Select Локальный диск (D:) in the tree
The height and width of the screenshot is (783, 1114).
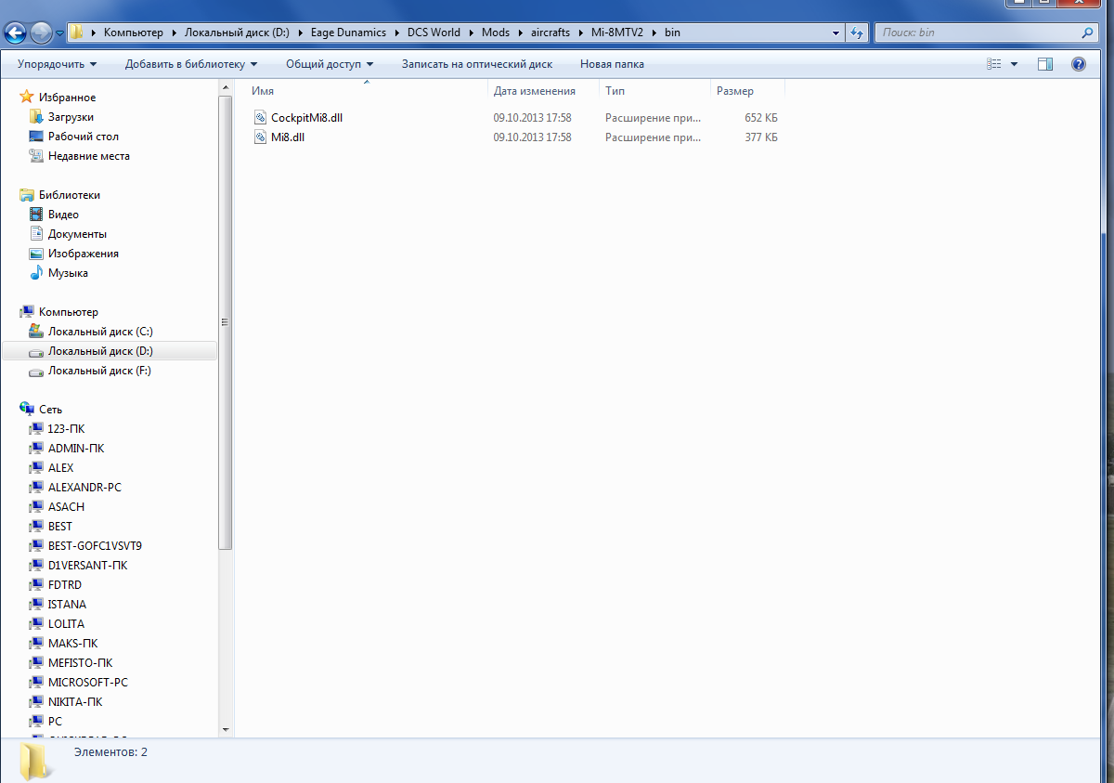(x=100, y=351)
